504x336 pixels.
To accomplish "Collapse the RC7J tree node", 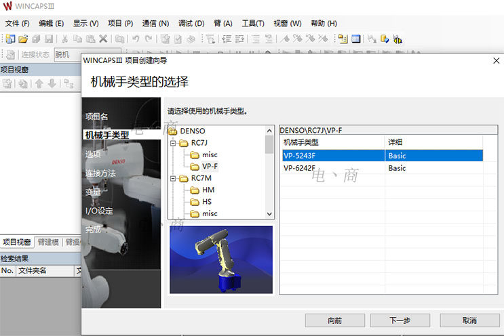I will 173,143.
